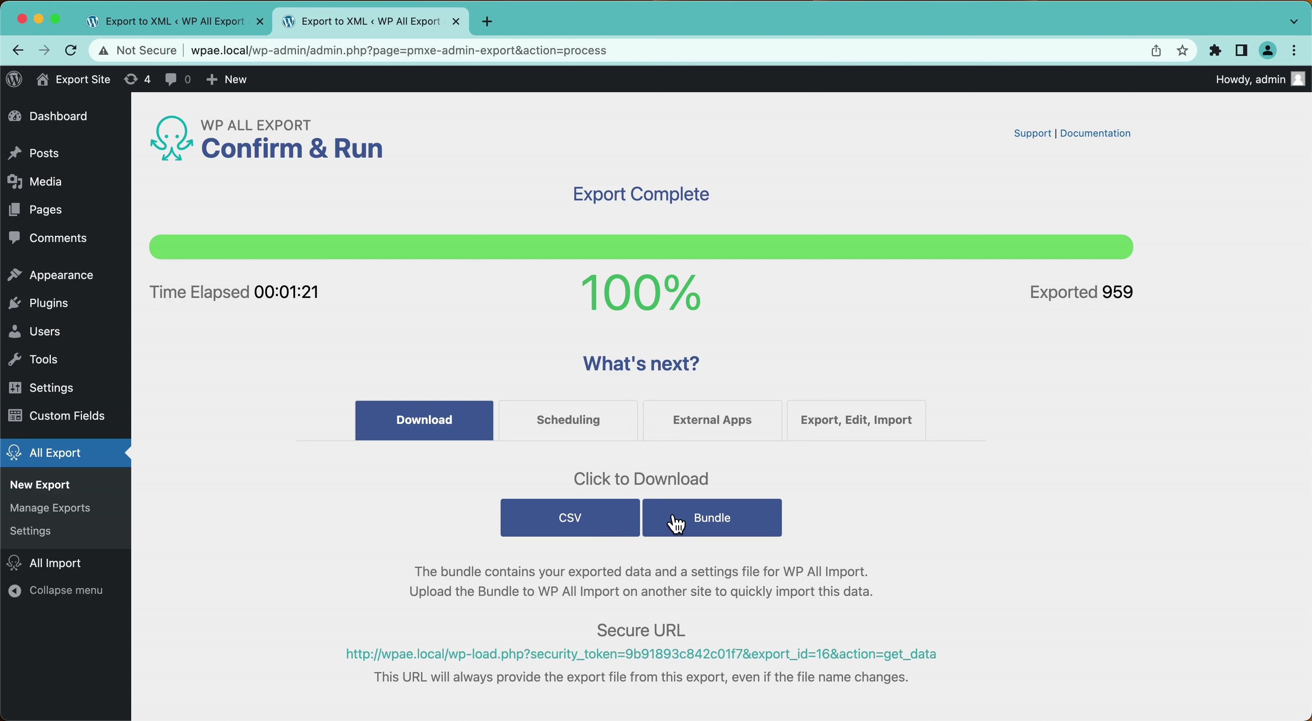1312x721 pixels.
Task: Click the WordPress logo in admin bar
Action: [14, 79]
